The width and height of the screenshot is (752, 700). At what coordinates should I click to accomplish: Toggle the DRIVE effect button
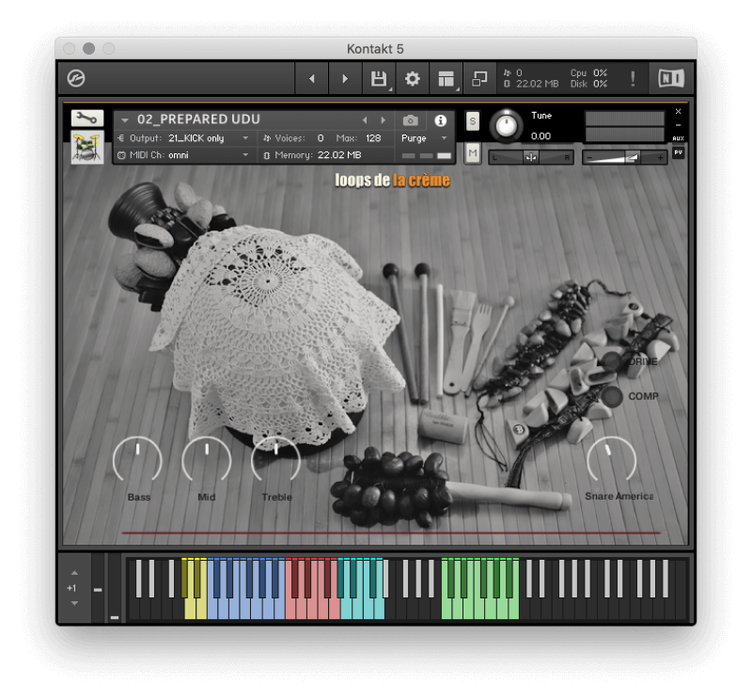click(x=612, y=361)
